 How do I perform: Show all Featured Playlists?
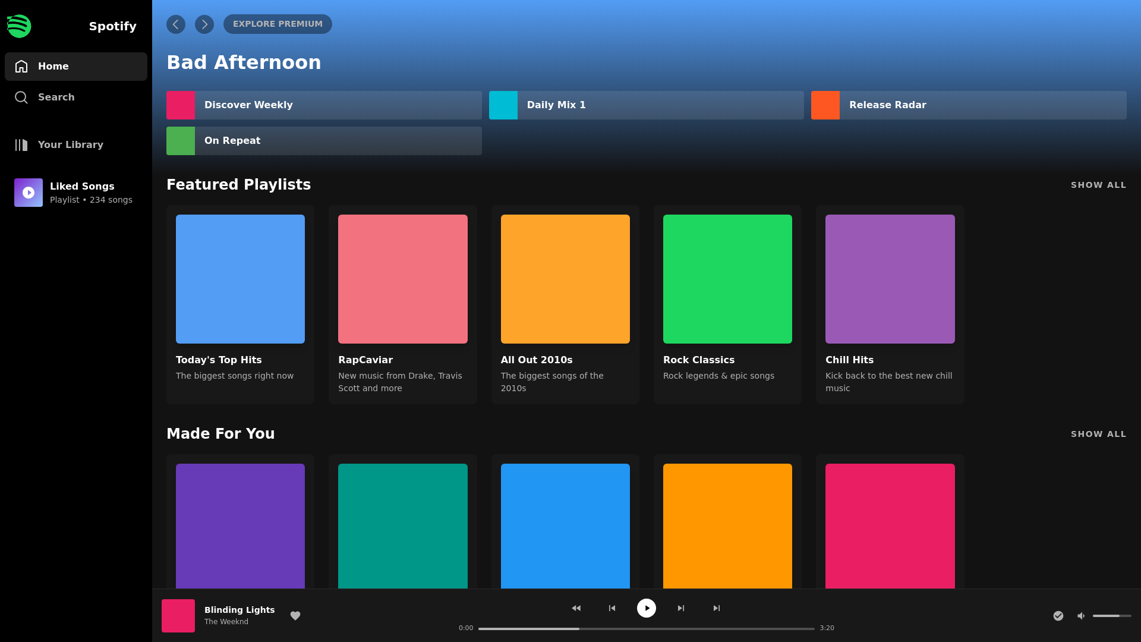pyautogui.click(x=1098, y=185)
